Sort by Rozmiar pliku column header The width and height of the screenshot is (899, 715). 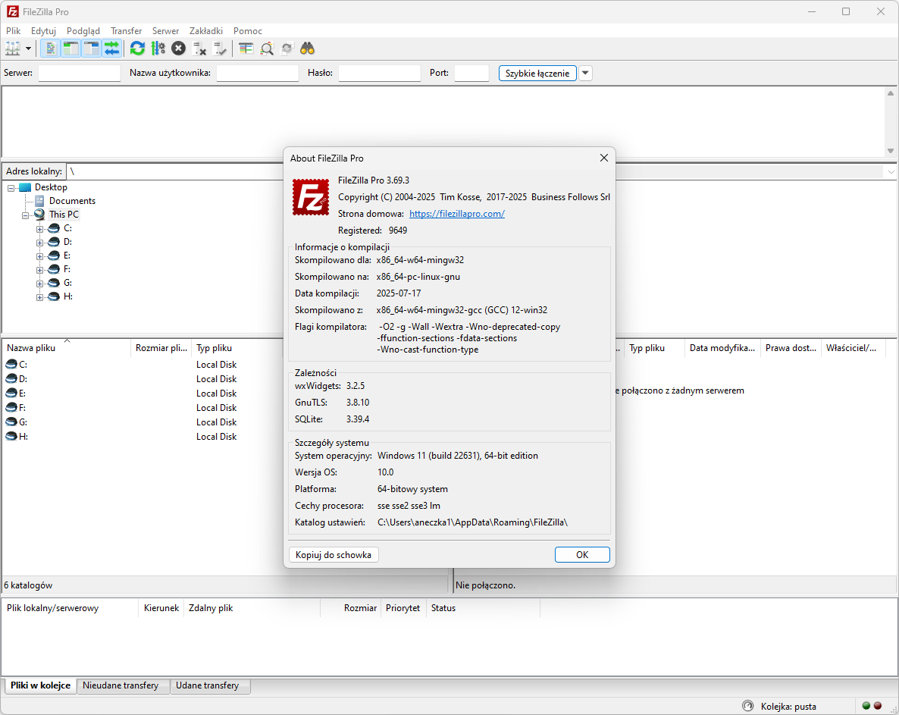coord(161,347)
